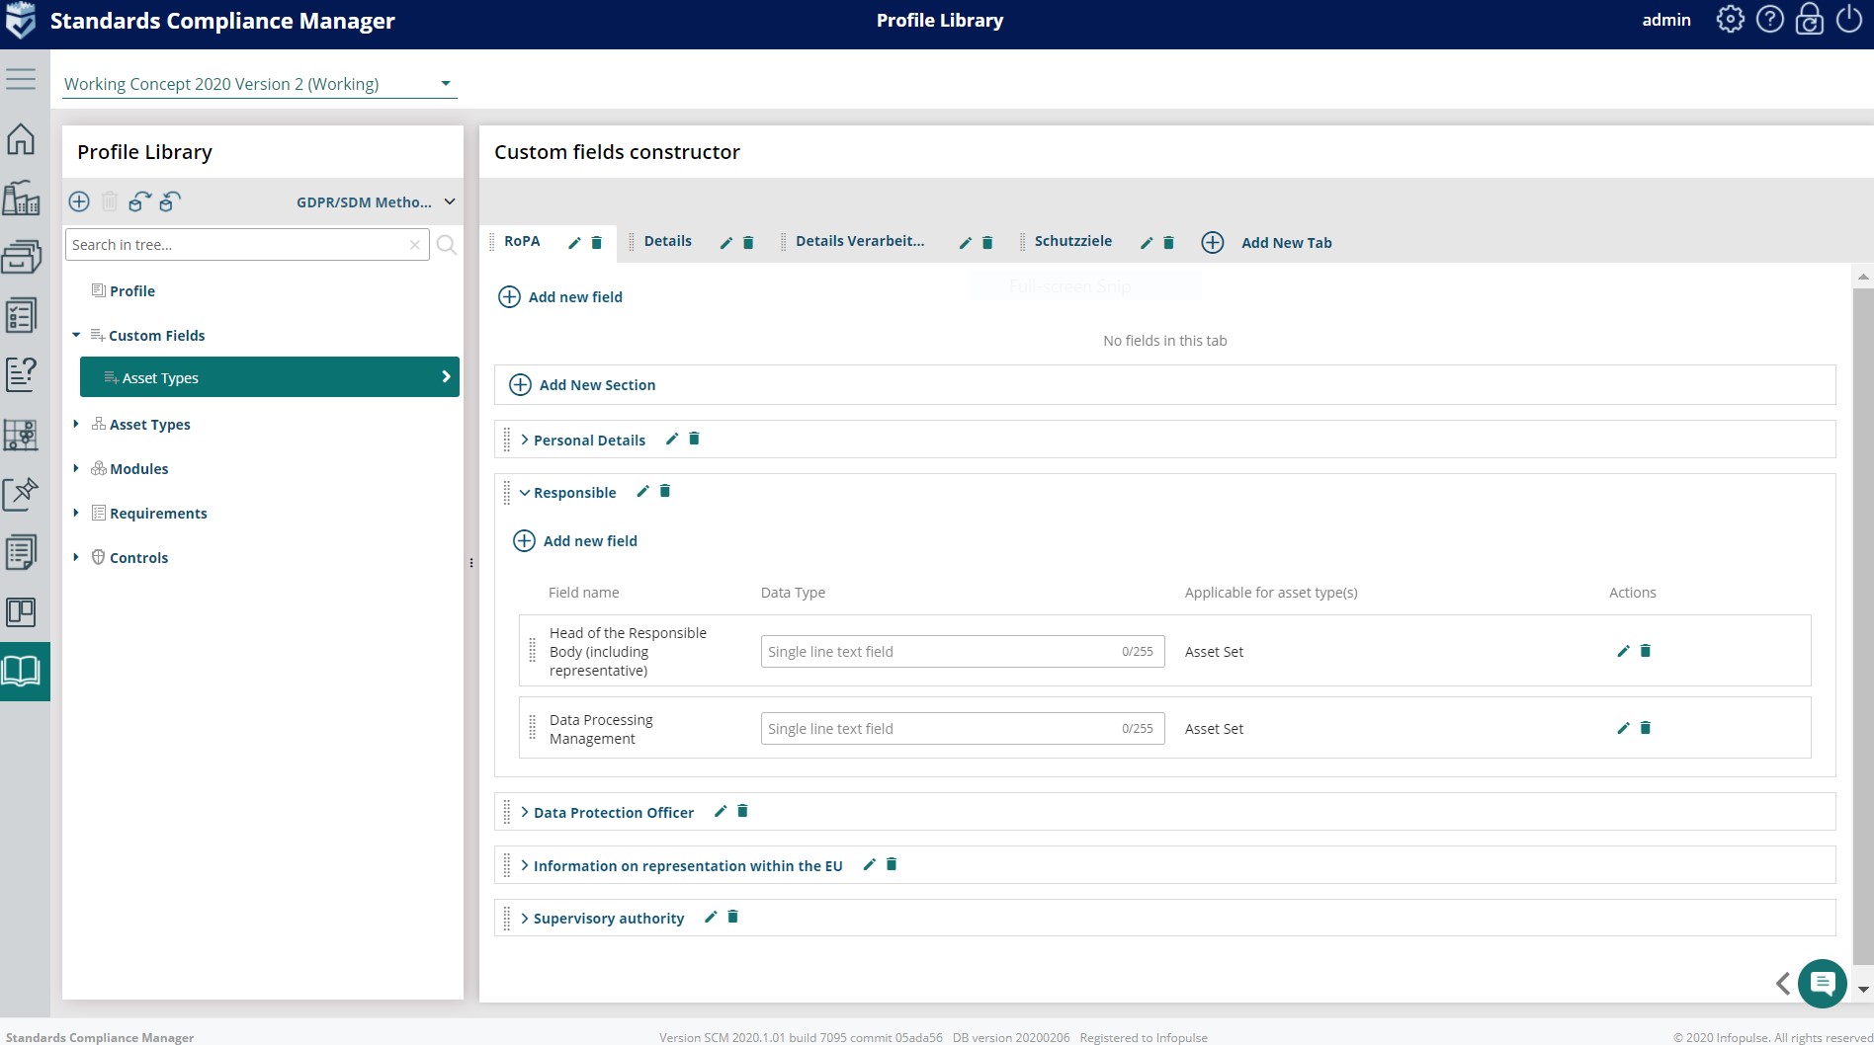Edit the Personal Details section
Image resolution: width=1874 pixels, height=1045 pixels.
[672, 439]
